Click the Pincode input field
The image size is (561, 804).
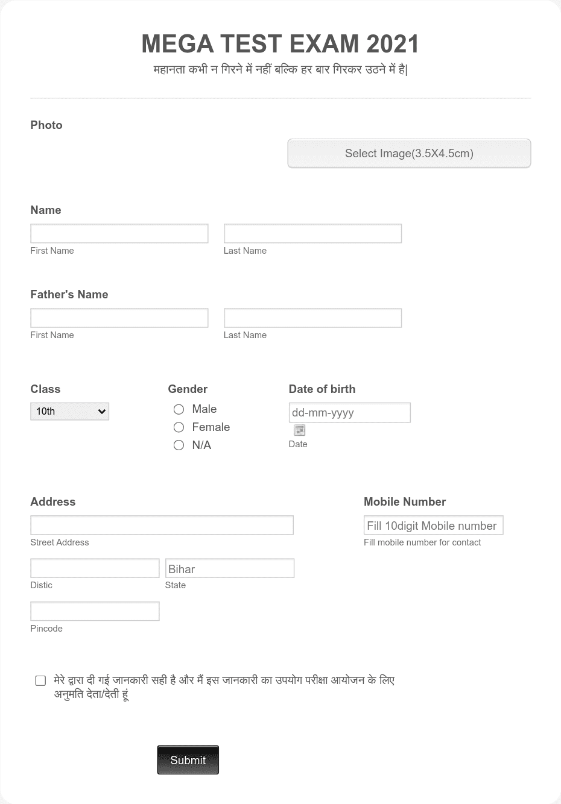(95, 611)
